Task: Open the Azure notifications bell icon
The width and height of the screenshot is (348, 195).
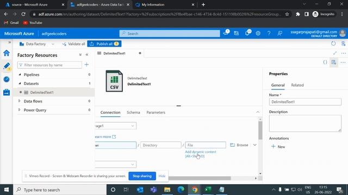Action: [247, 33]
